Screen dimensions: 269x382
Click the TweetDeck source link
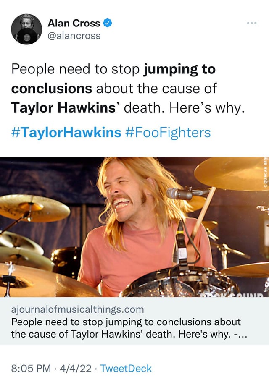point(126,369)
